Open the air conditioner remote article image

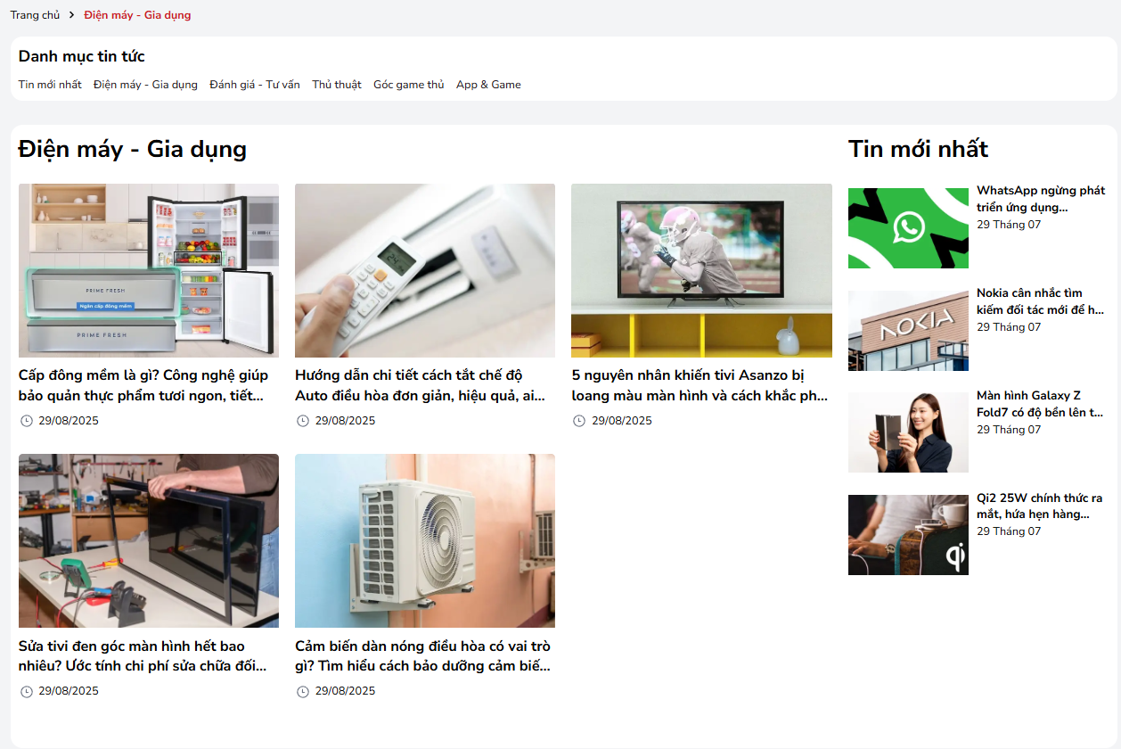pyautogui.click(x=425, y=270)
